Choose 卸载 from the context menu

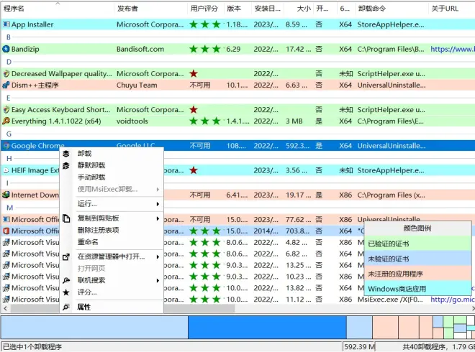[x=84, y=154]
